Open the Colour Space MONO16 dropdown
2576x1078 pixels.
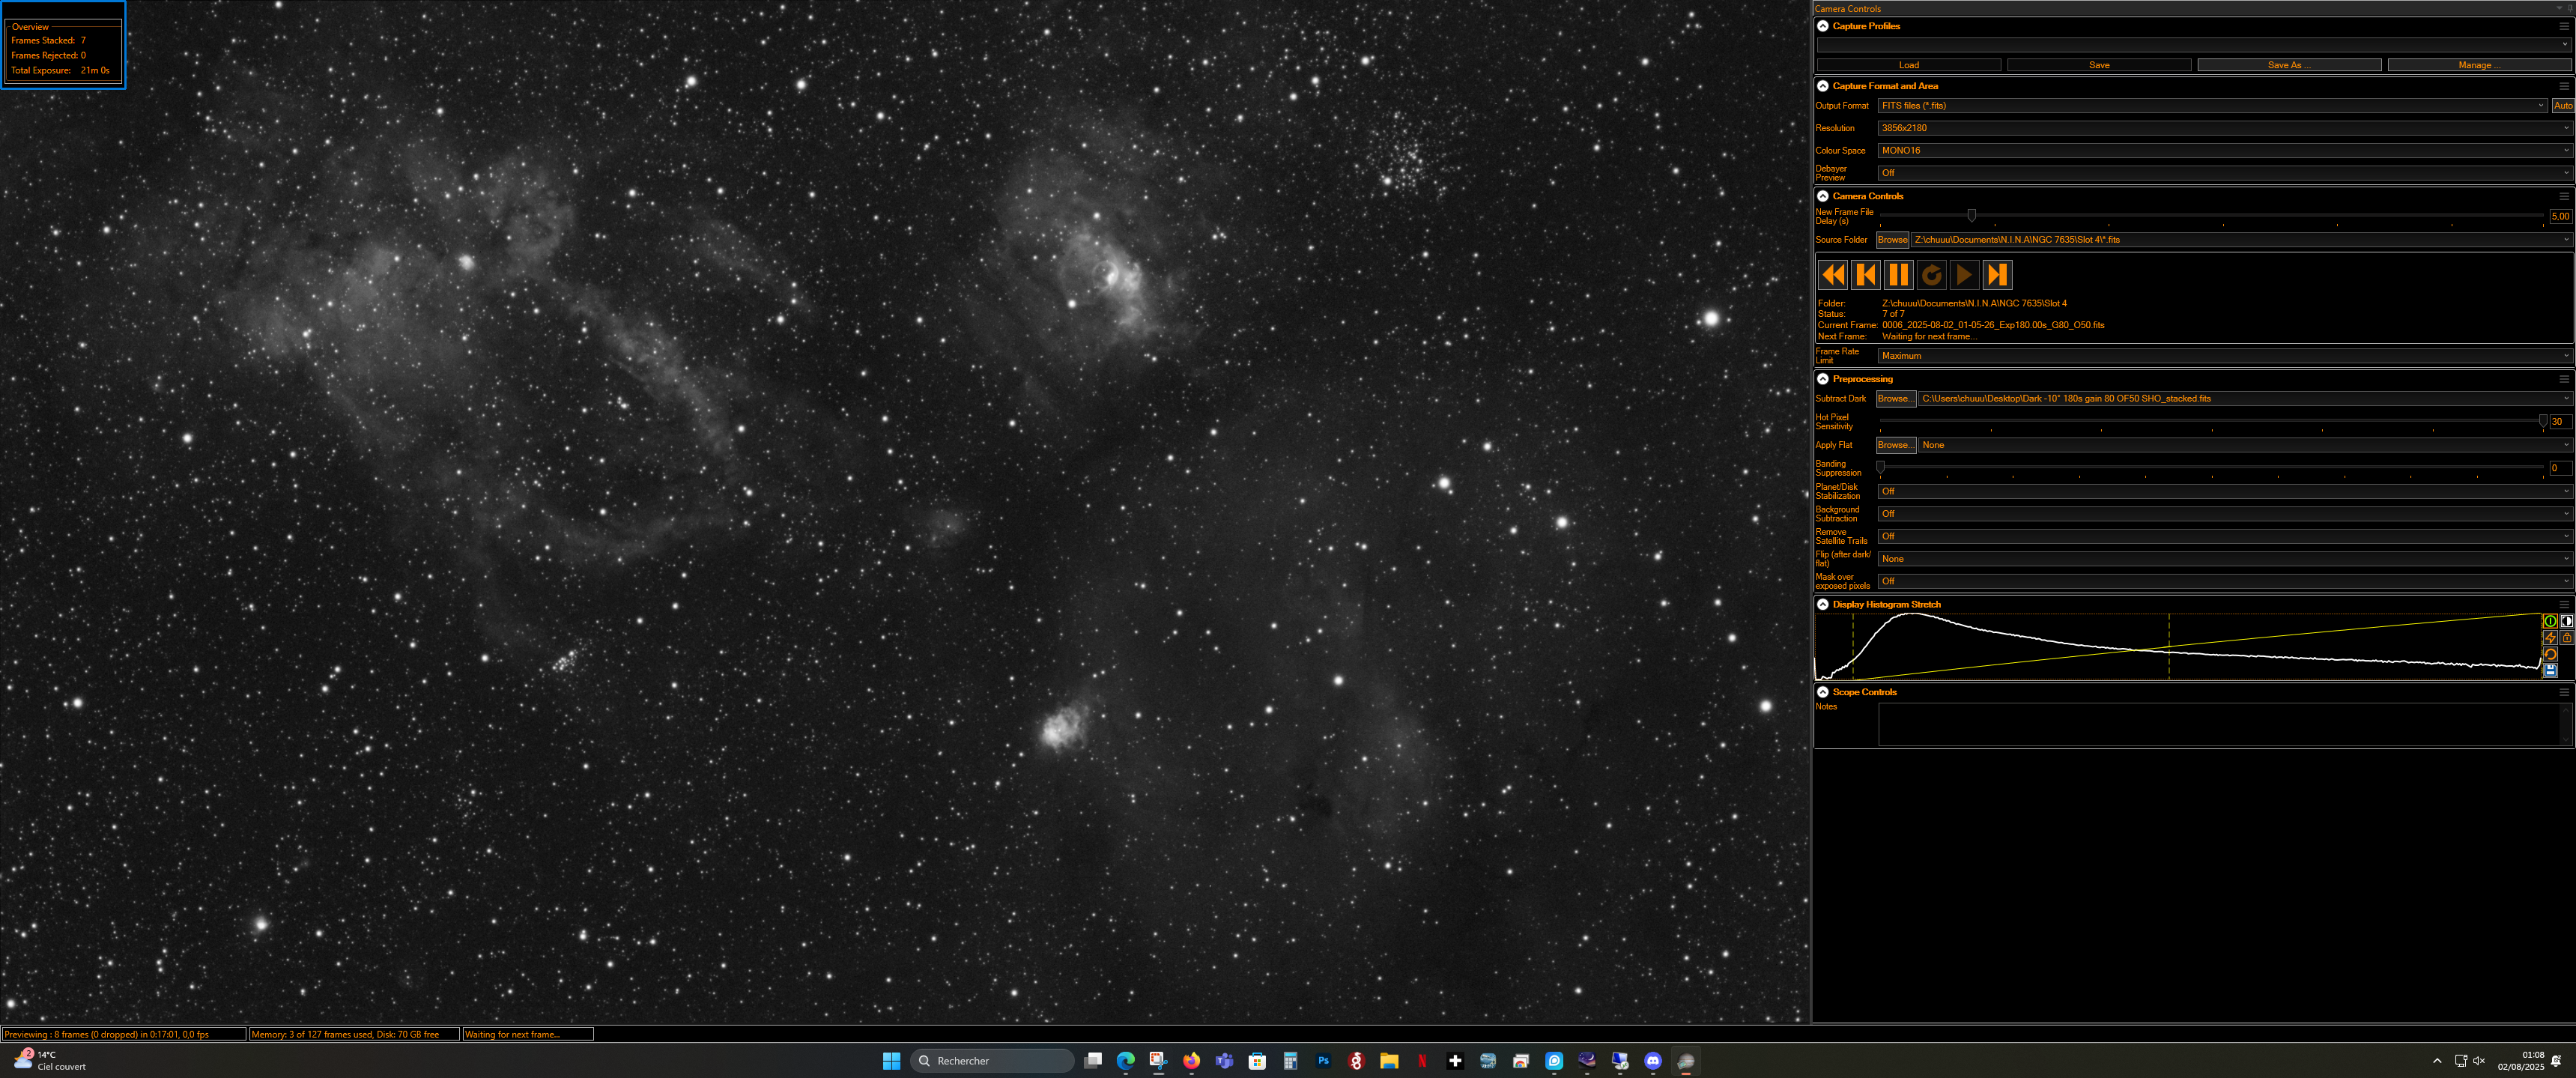coord(2220,151)
